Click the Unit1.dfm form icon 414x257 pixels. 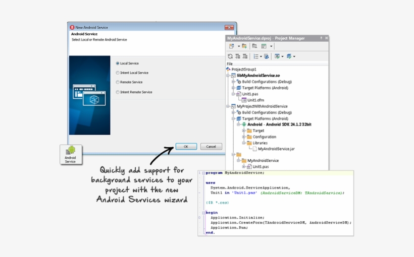[244, 100]
